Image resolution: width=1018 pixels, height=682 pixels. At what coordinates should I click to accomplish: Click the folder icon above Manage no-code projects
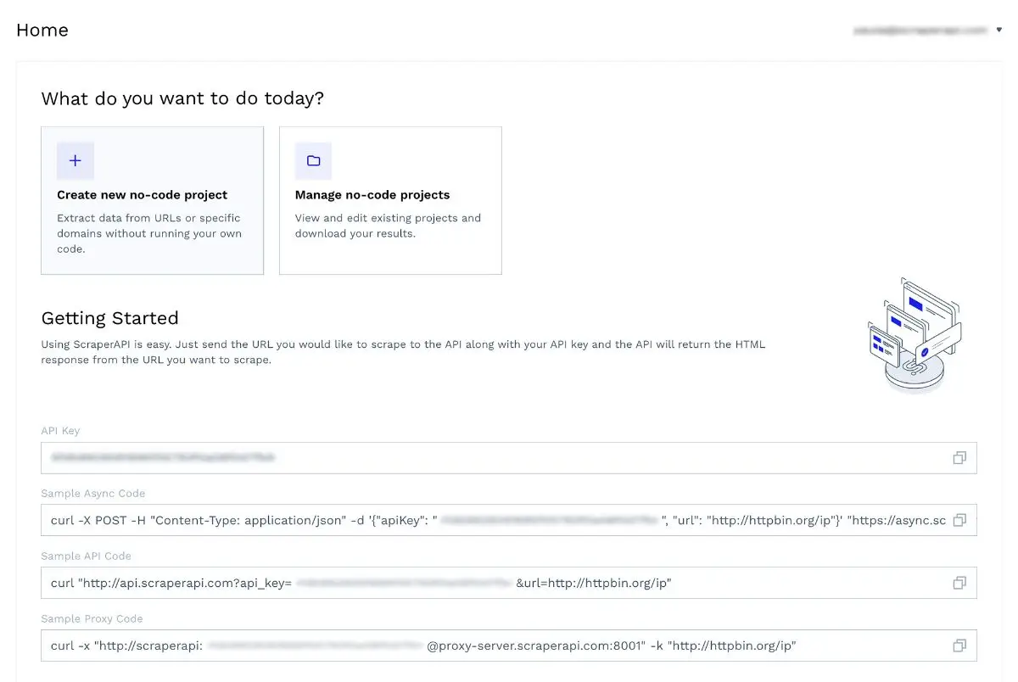[x=314, y=160]
